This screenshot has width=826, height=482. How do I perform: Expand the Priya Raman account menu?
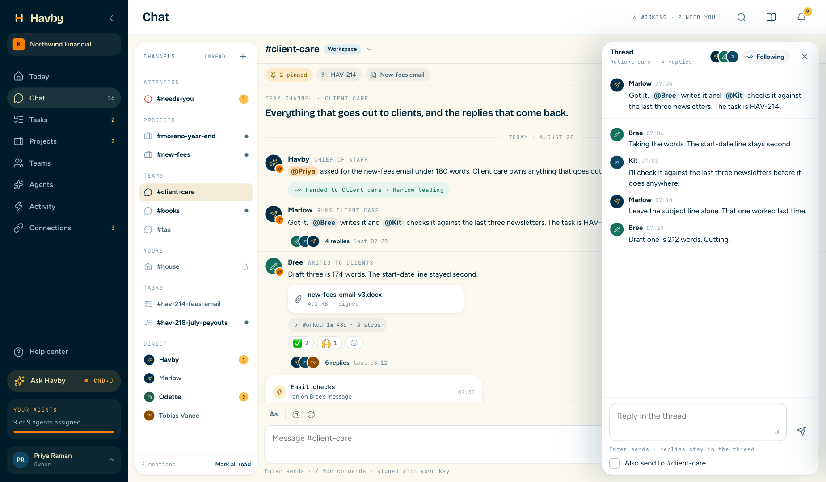point(64,460)
